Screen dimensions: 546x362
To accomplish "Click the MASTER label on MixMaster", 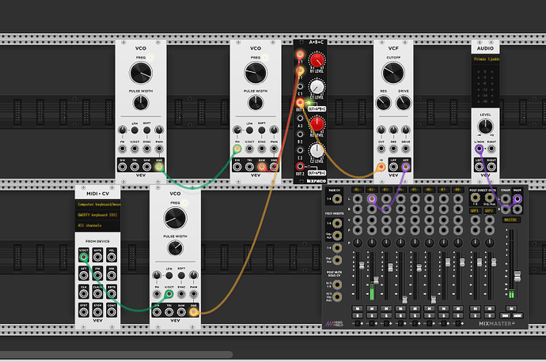I will point(510,219).
